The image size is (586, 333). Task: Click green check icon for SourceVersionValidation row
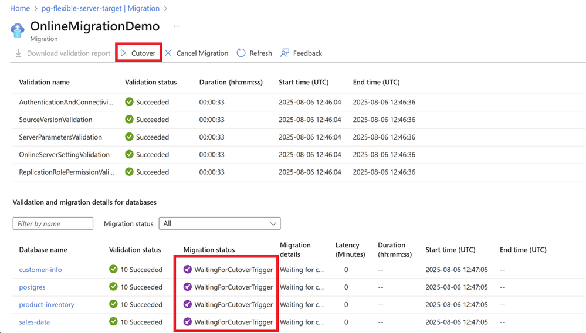(x=129, y=120)
